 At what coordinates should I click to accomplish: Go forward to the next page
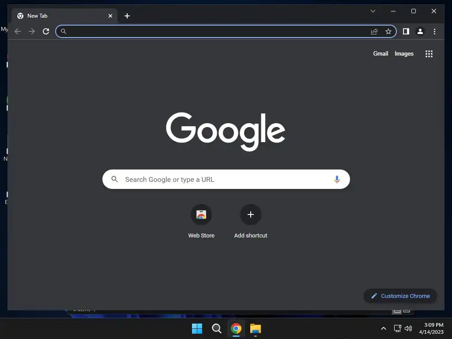tap(32, 31)
